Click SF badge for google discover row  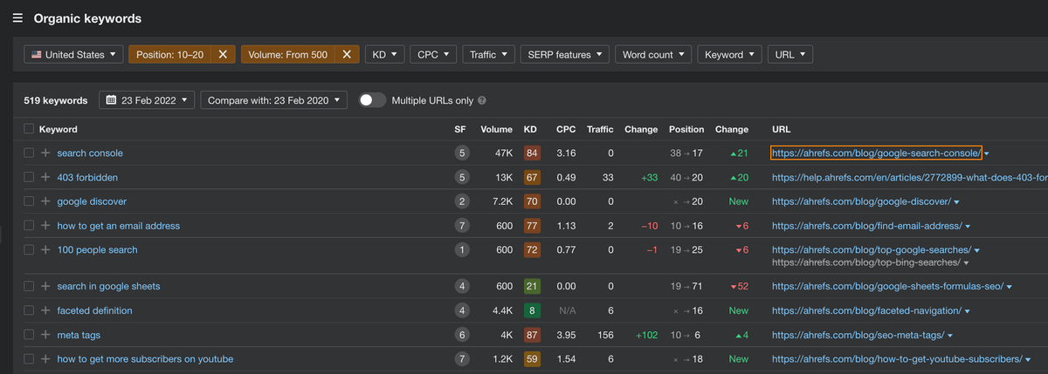point(460,201)
